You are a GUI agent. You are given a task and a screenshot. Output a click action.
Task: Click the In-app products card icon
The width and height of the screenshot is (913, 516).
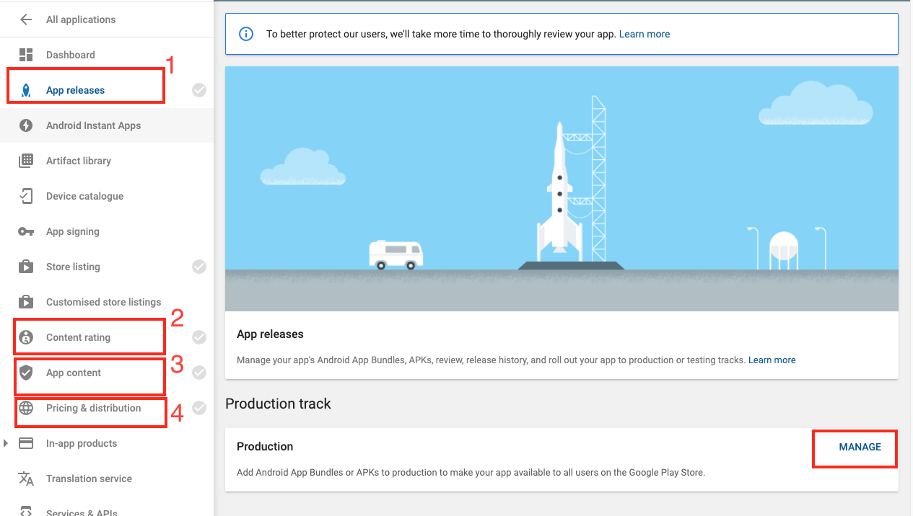[26, 443]
